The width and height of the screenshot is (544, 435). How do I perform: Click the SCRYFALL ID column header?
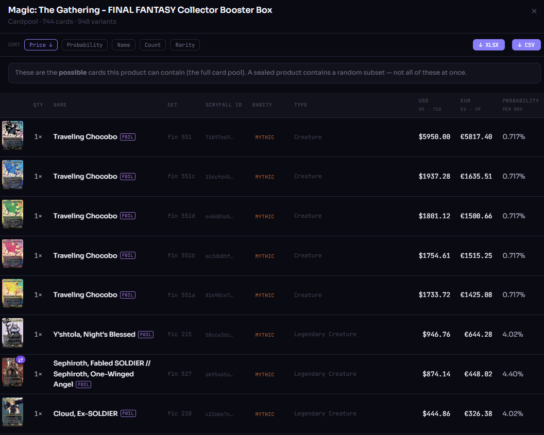pos(224,105)
